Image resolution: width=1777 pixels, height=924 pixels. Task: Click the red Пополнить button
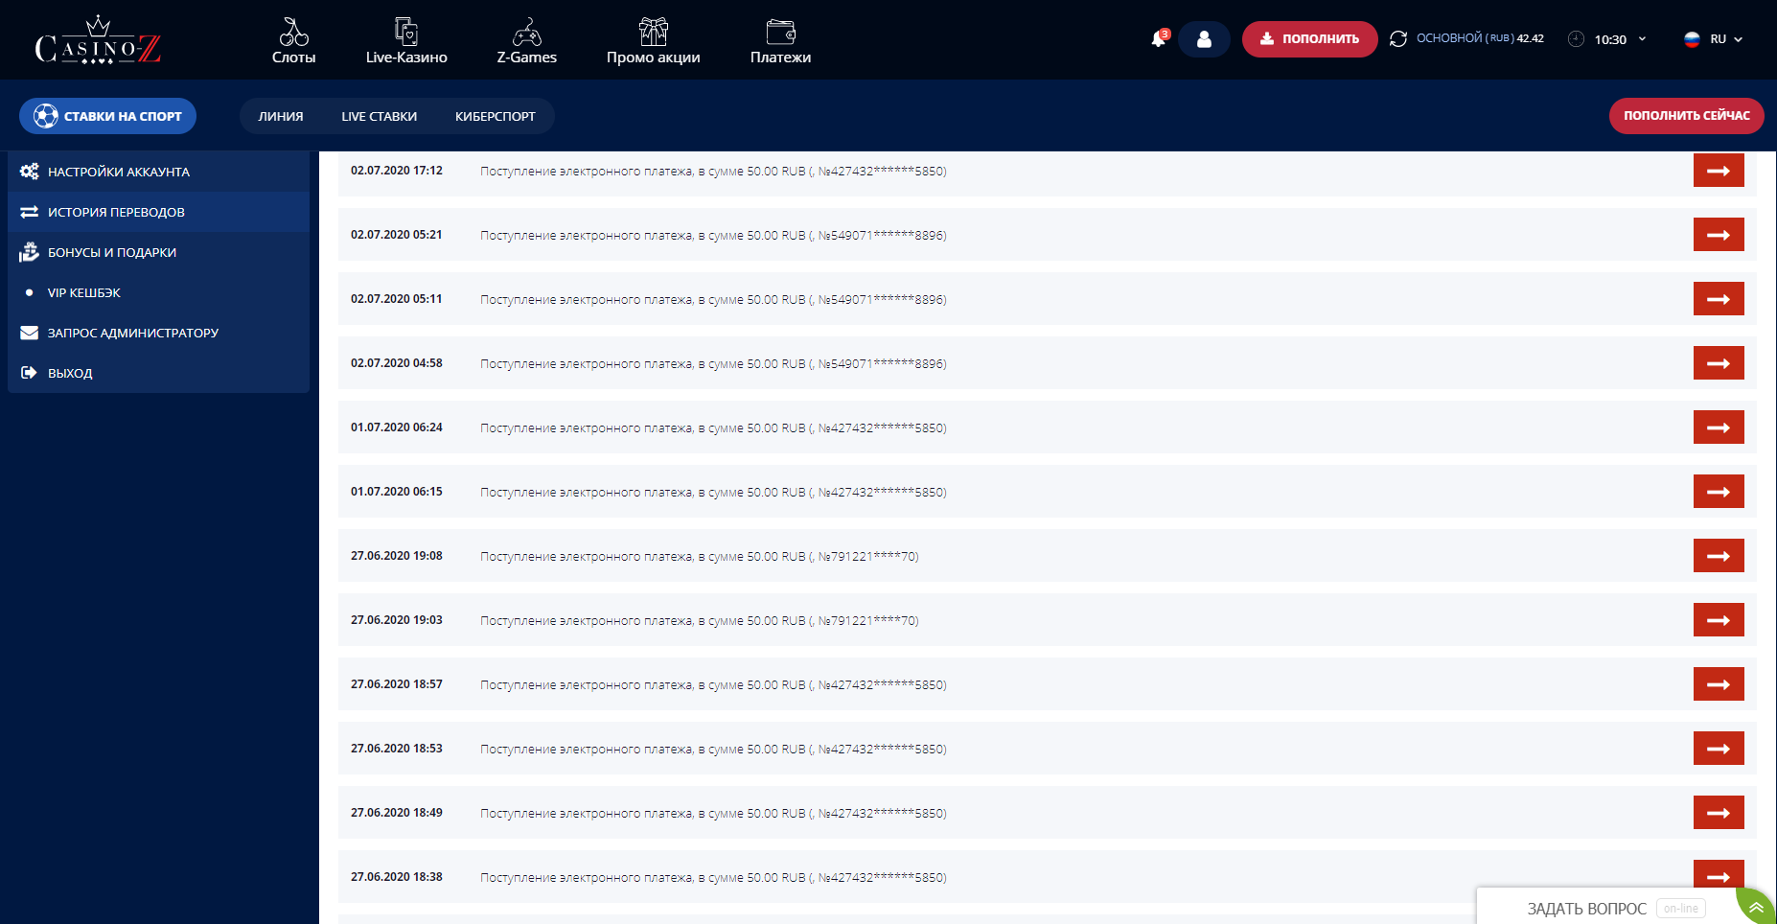1309,39
